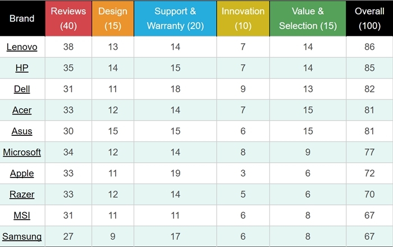Select the black Overall (100) header
393x247 pixels.
pos(369,19)
